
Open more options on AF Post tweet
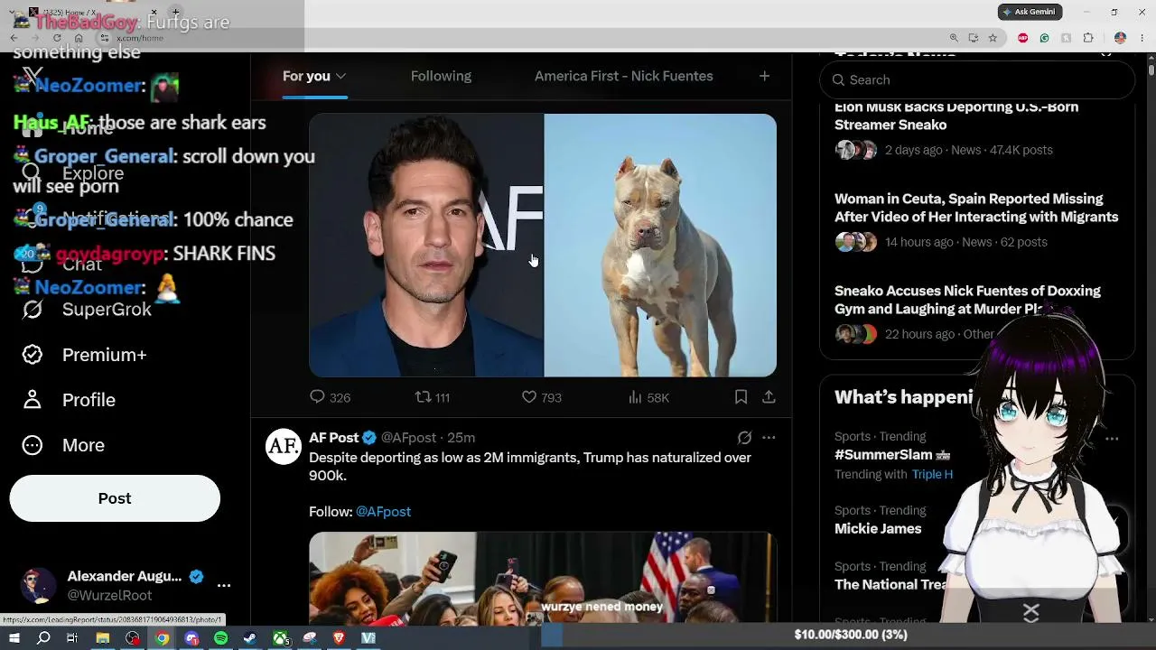click(x=769, y=438)
